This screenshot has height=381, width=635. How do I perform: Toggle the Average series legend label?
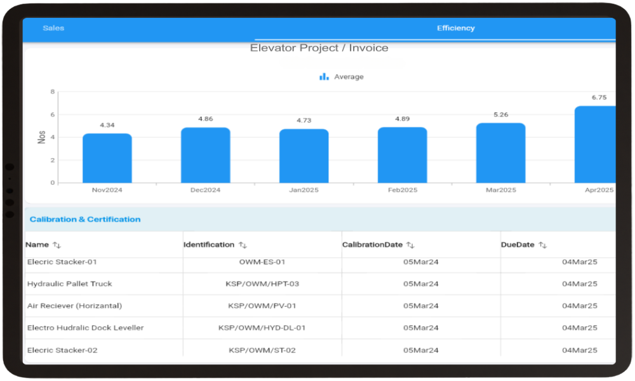click(349, 77)
